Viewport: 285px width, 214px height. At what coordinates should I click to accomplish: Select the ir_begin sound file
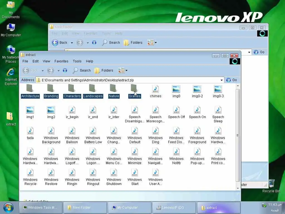point(72,113)
